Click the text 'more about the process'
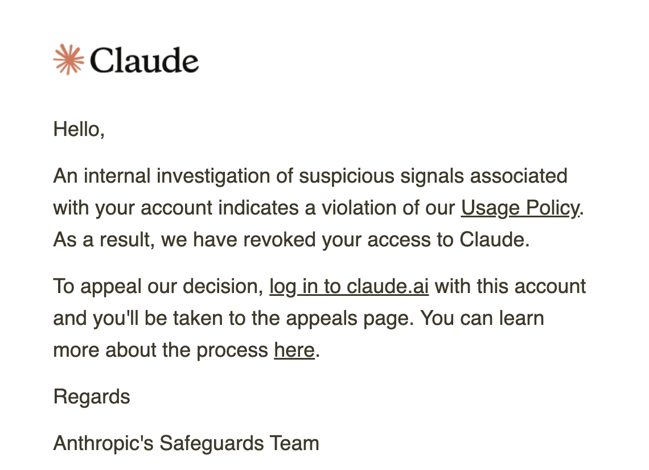This screenshot has height=470, width=649. (x=161, y=350)
